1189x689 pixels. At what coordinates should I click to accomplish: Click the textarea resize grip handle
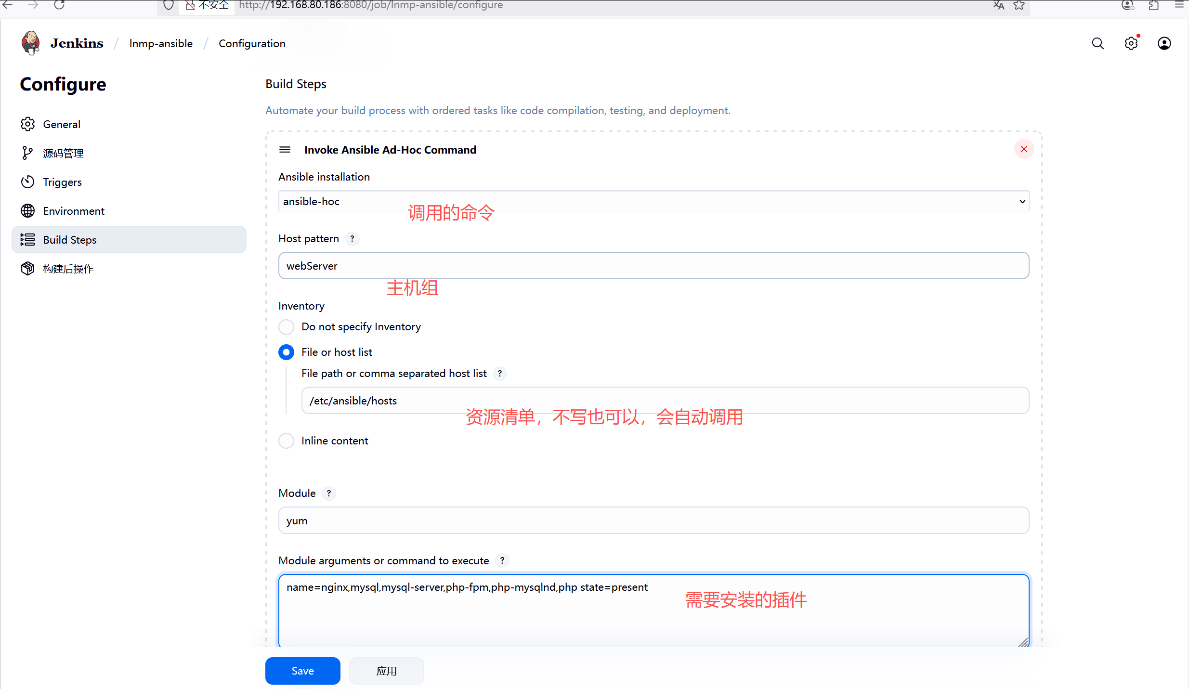[x=1023, y=642]
